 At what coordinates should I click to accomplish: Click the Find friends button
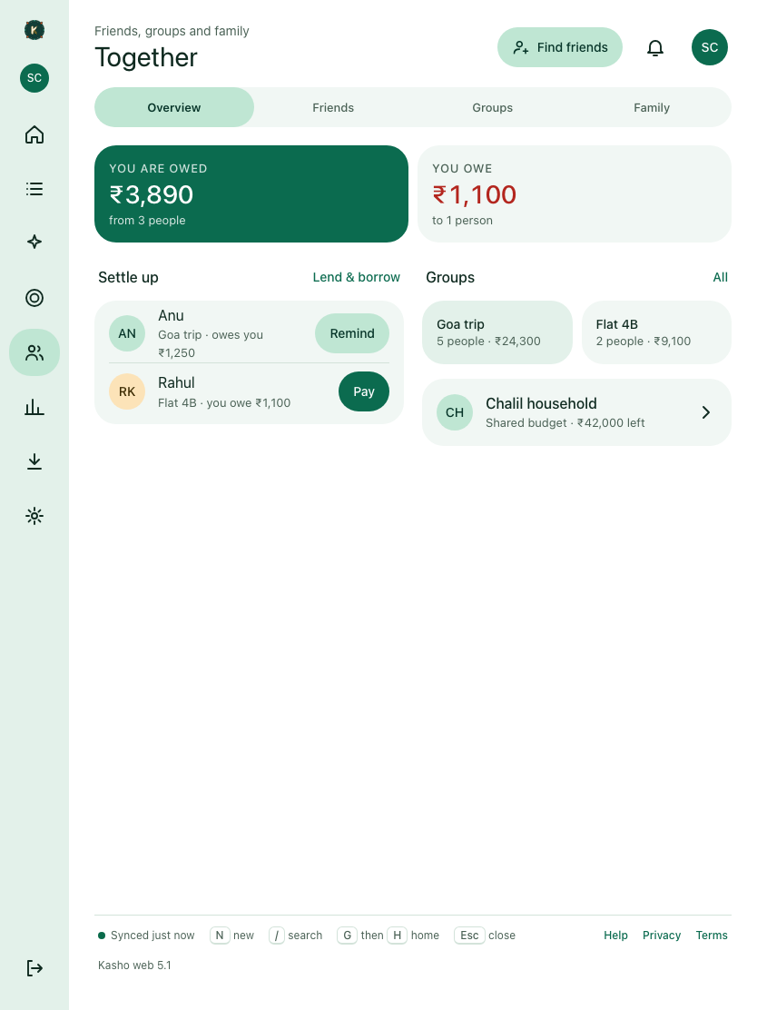pos(560,47)
